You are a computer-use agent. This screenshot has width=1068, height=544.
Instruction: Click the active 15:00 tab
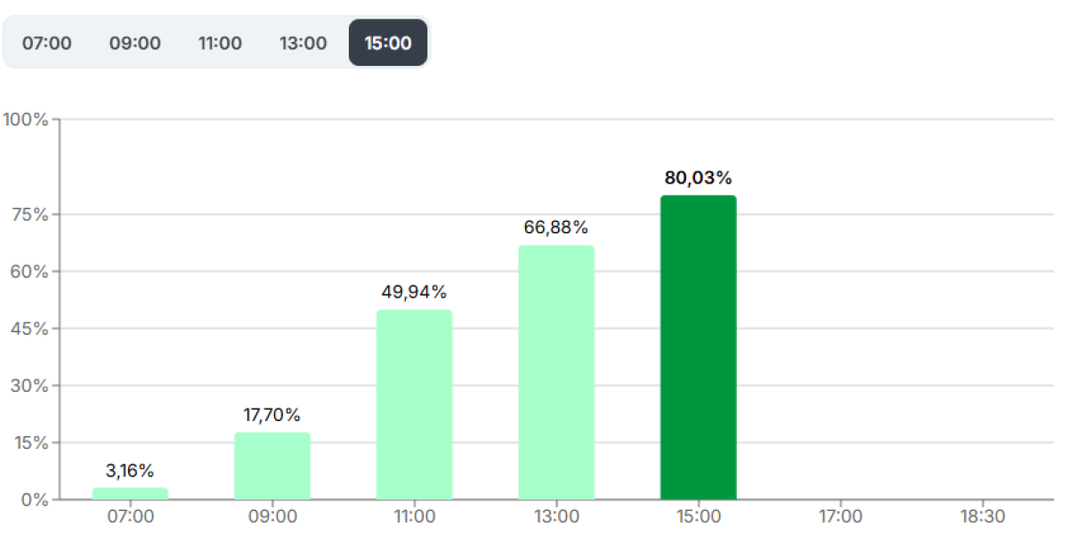coord(388,43)
